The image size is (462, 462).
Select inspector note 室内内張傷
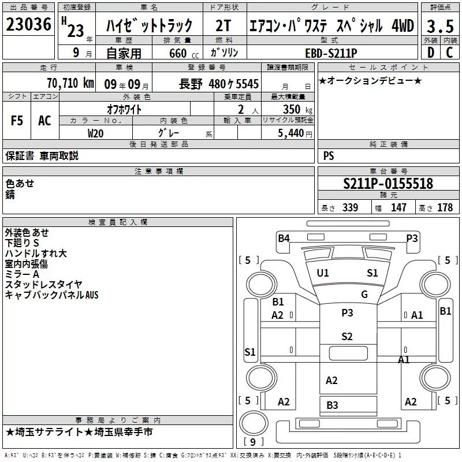point(26,264)
